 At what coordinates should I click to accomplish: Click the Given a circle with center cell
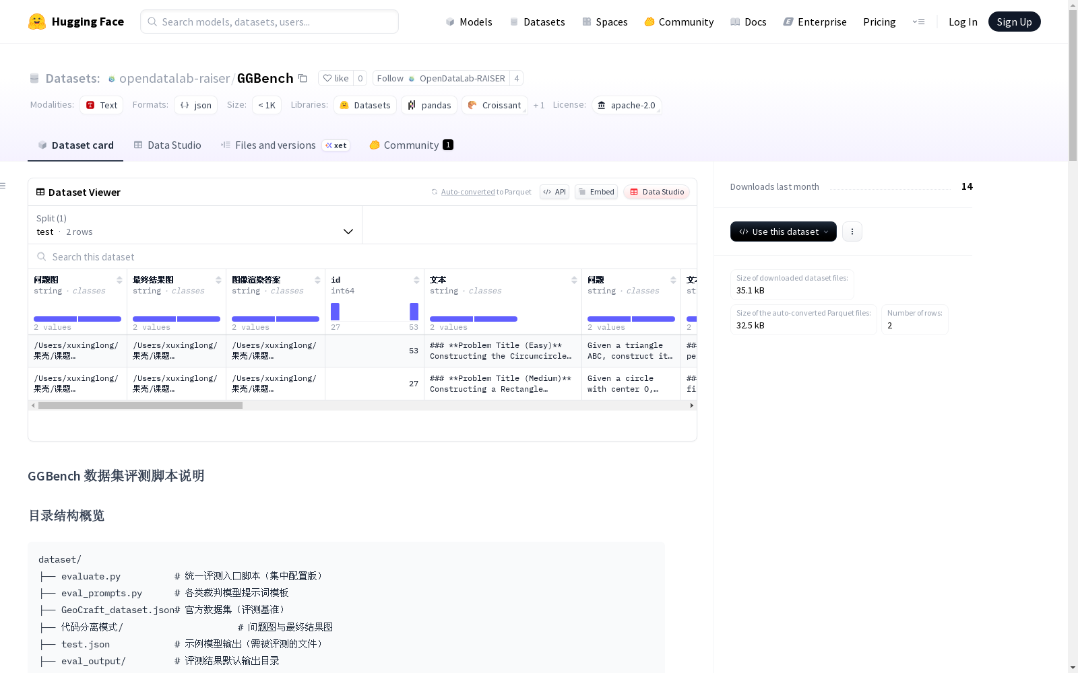click(631, 384)
